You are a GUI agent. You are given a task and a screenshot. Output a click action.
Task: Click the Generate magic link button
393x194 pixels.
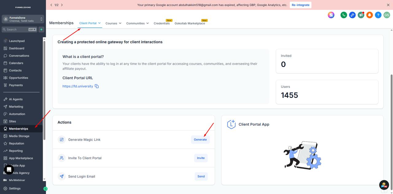pos(200,140)
